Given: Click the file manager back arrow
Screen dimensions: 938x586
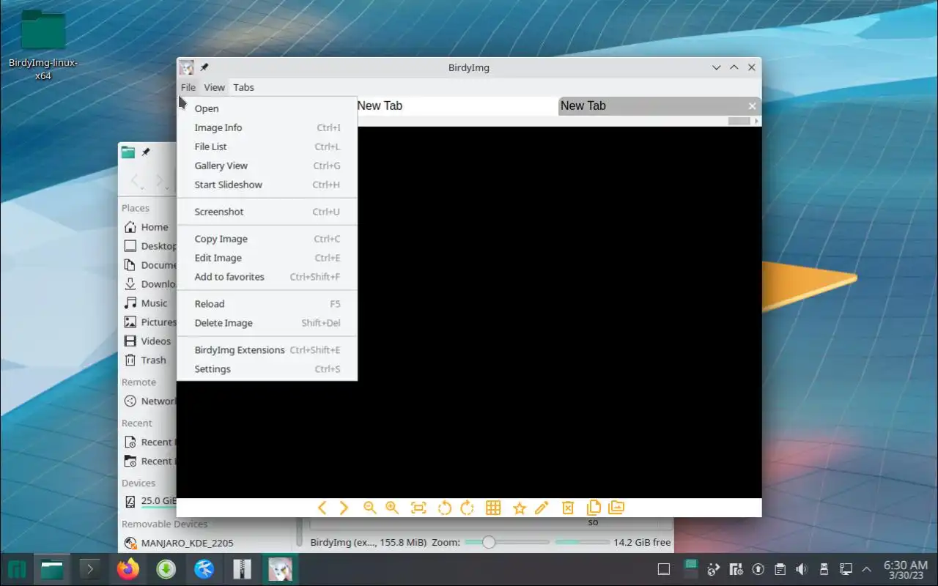Looking at the screenshot, I should [x=136, y=180].
